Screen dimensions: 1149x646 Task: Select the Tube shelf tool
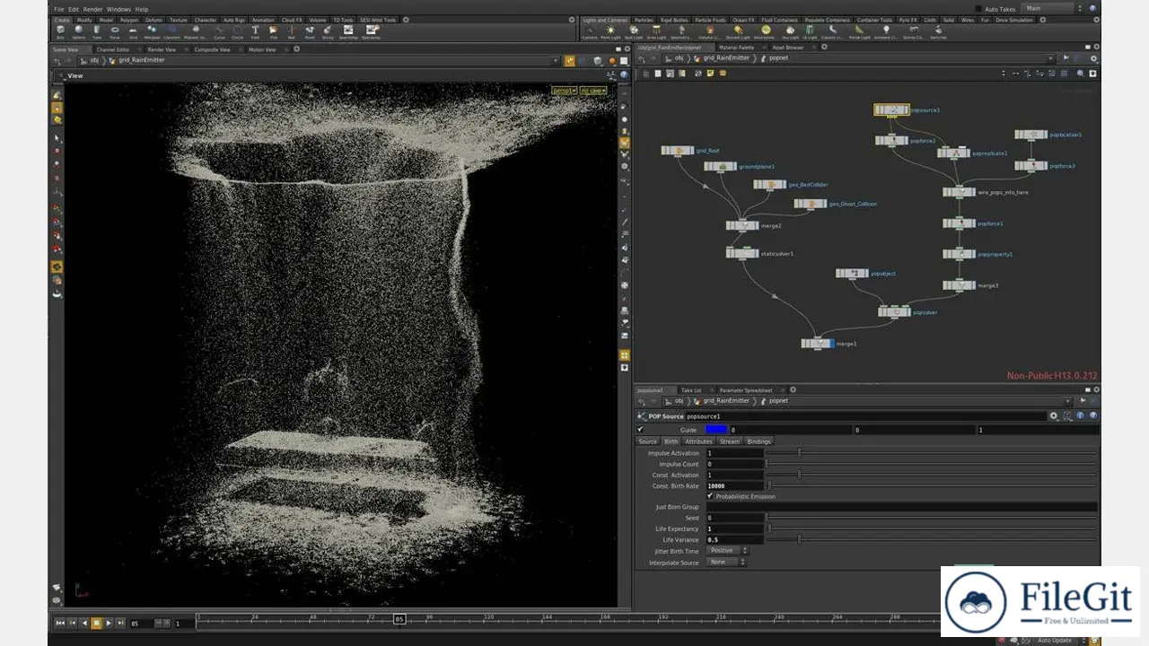pos(97,31)
